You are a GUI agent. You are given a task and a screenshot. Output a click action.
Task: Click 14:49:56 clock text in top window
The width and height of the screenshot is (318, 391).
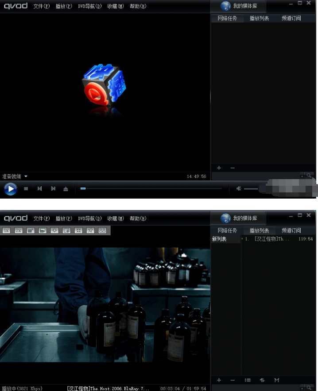coord(197,176)
